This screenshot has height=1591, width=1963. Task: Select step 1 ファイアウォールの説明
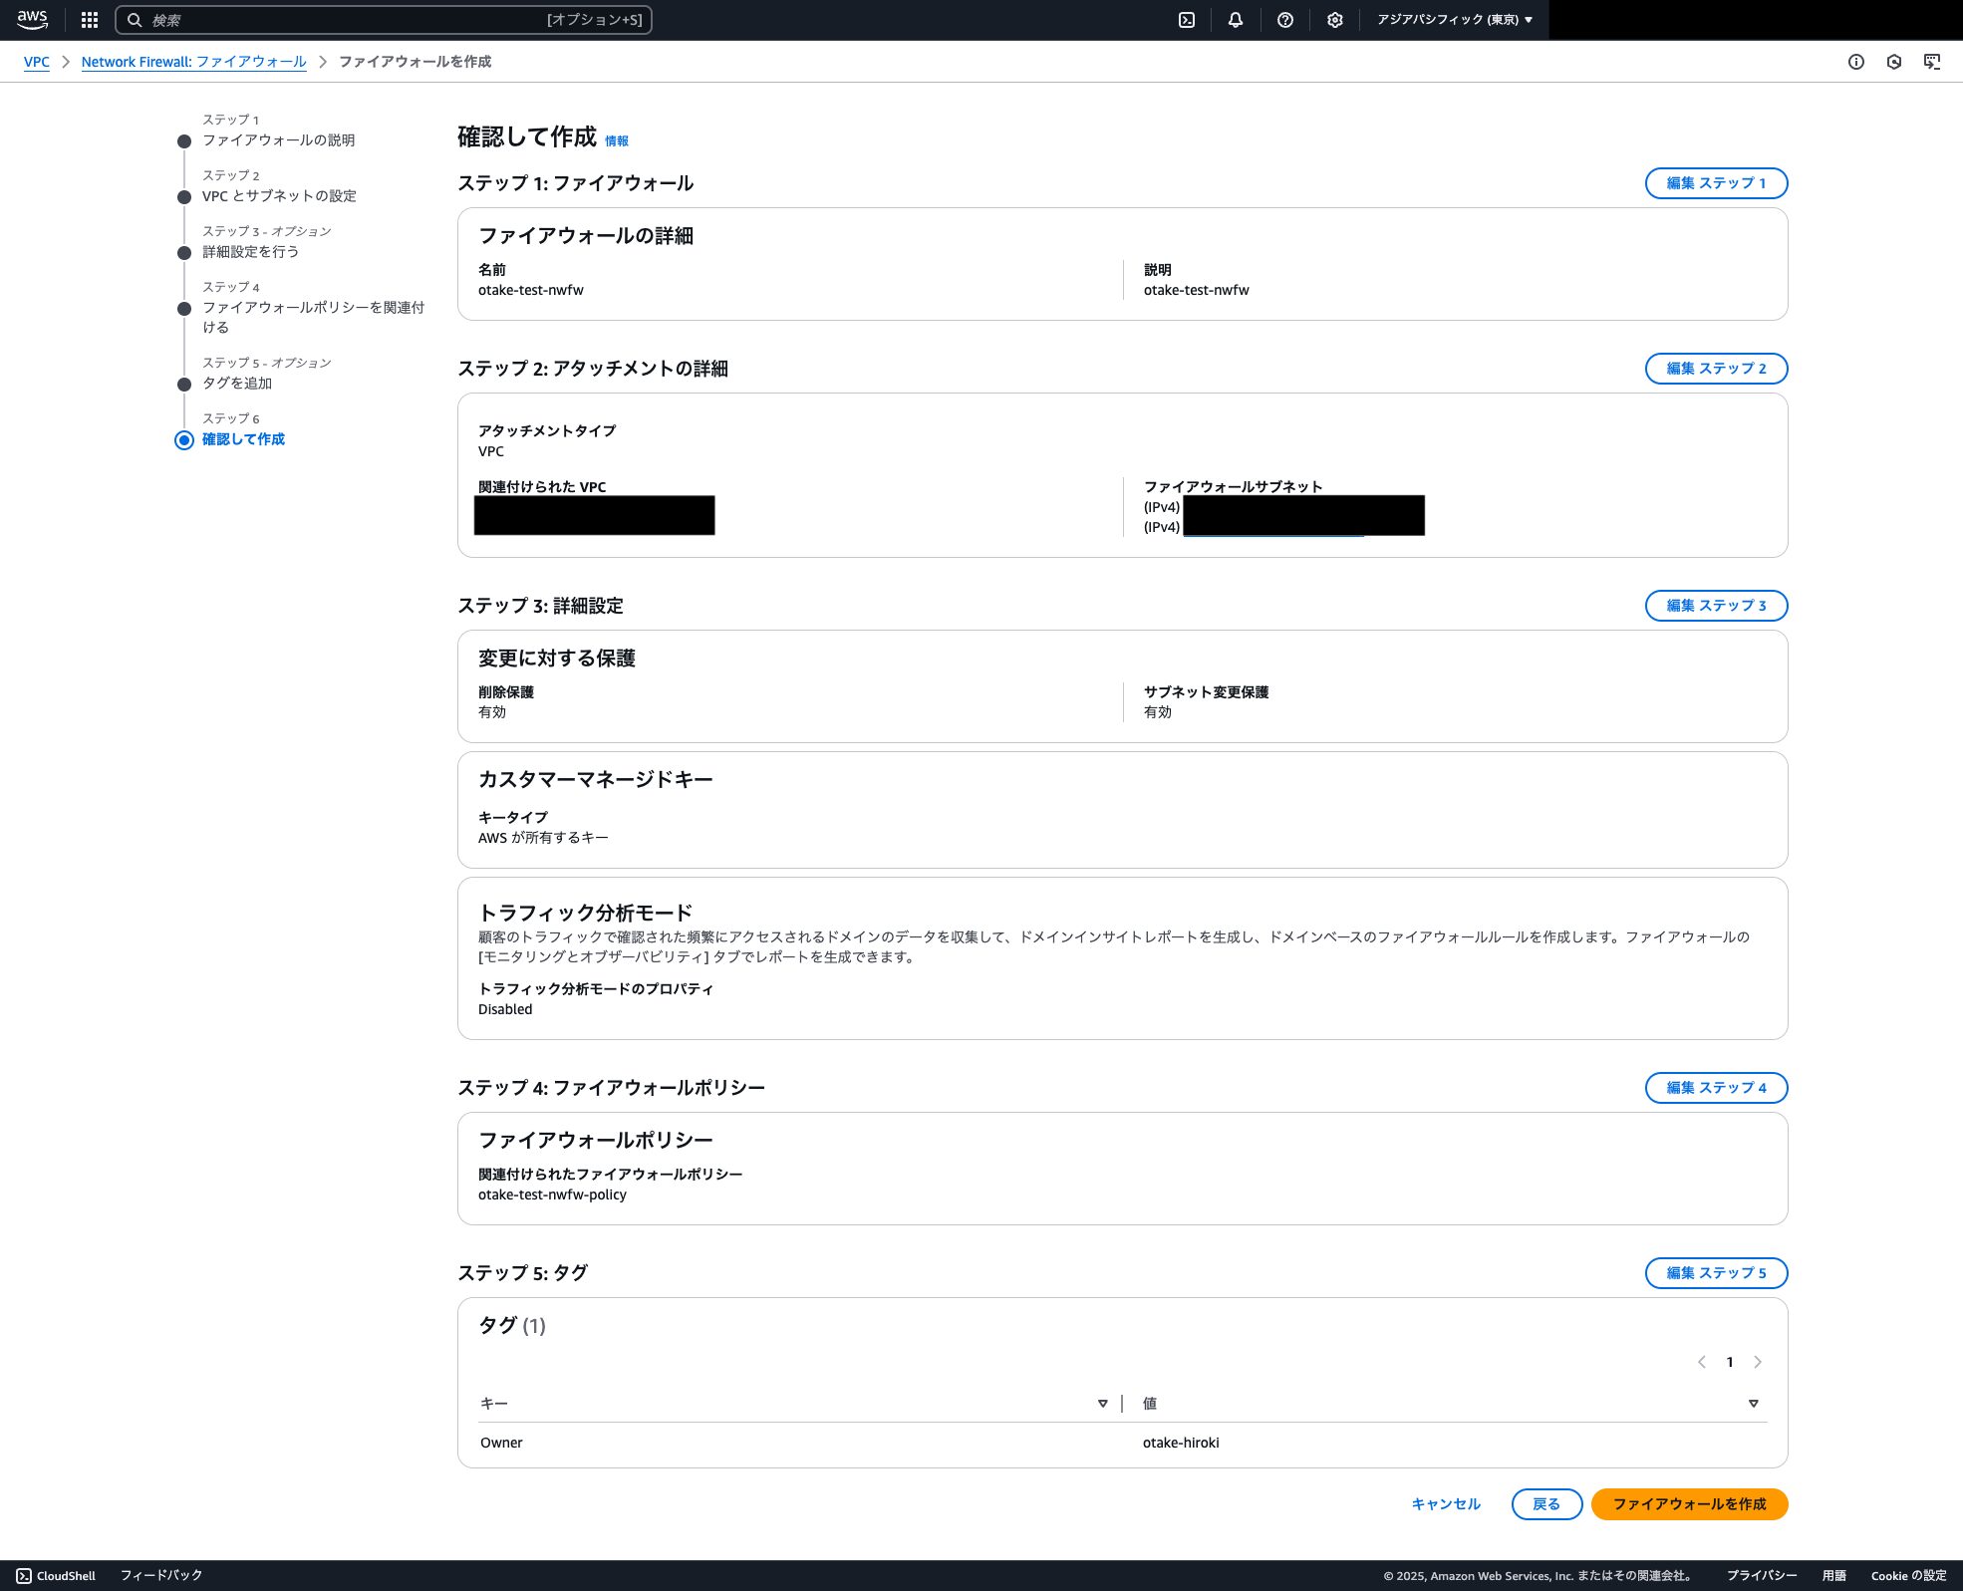pyautogui.click(x=279, y=140)
